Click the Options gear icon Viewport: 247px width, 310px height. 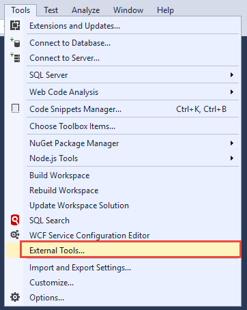click(x=15, y=297)
